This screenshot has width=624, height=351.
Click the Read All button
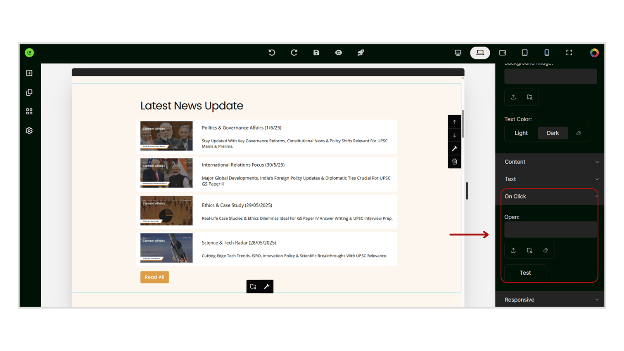coord(154,277)
